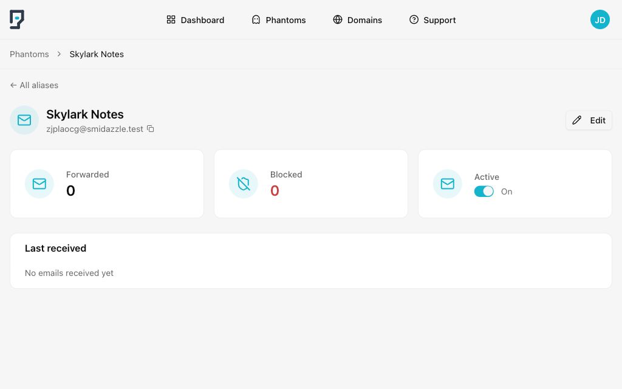This screenshot has width=622, height=389.
Task: Click the On status label
Action: click(x=507, y=191)
